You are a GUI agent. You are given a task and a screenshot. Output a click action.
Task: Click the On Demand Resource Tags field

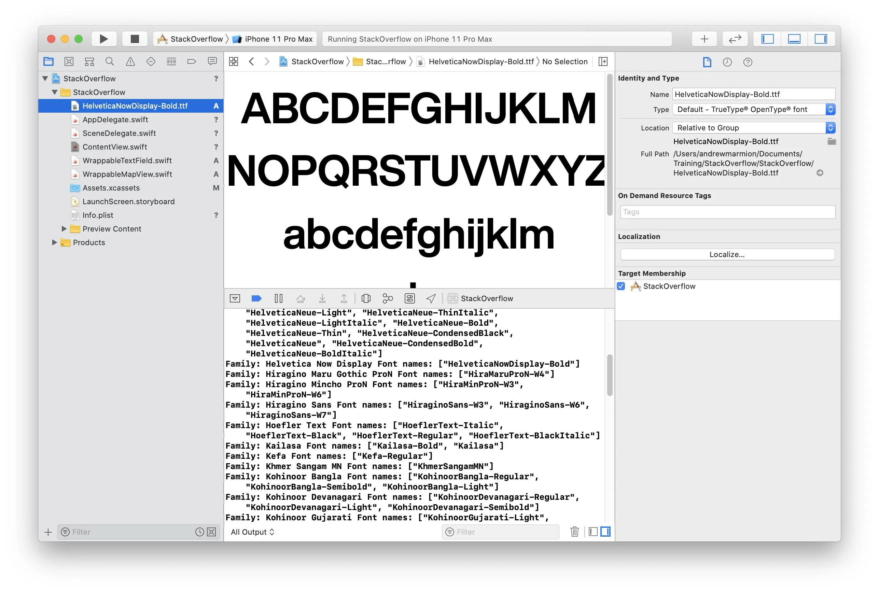point(727,212)
